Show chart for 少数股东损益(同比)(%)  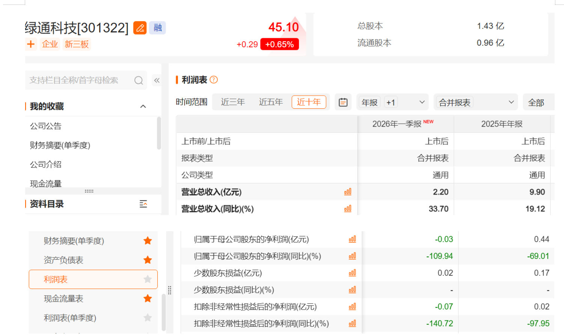coord(352,290)
